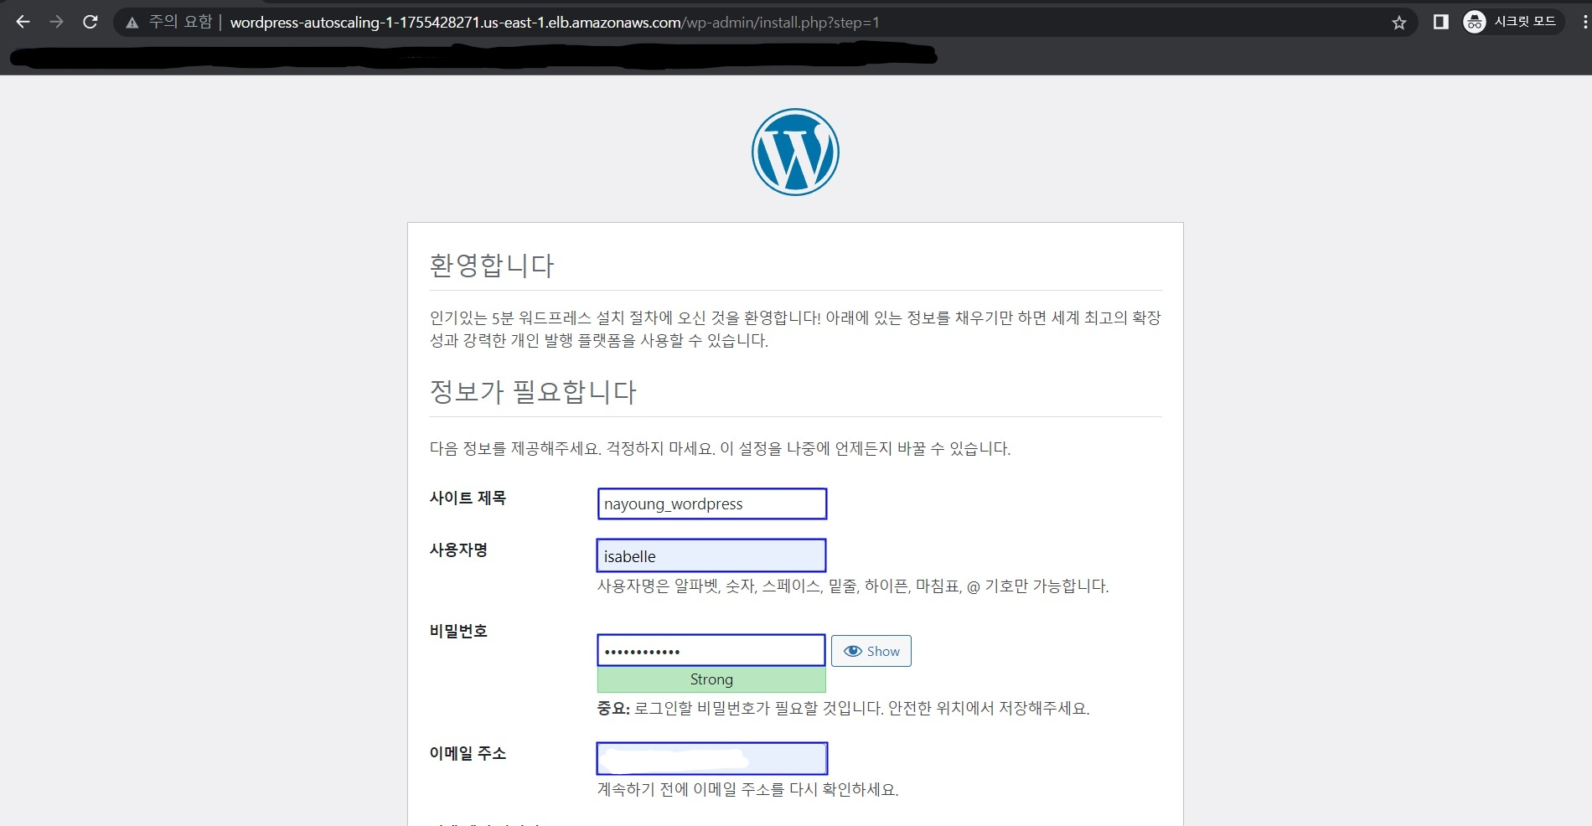The image size is (1592, 826).
Task: Reload the page with the refresh icon
Action: (x=90, y=22)
